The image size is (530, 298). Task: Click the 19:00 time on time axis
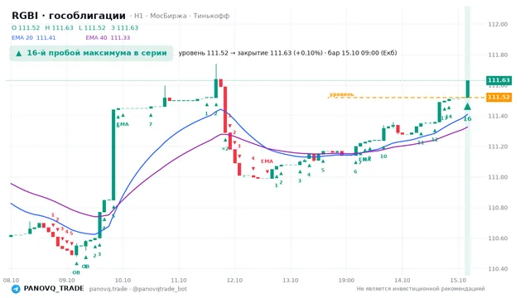tap(346, 281)
